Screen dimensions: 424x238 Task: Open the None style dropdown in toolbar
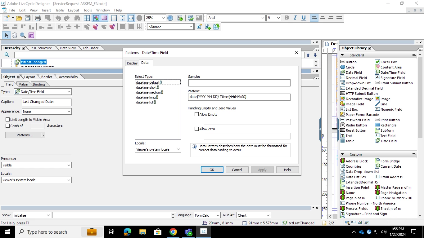[x=191, y=27]
